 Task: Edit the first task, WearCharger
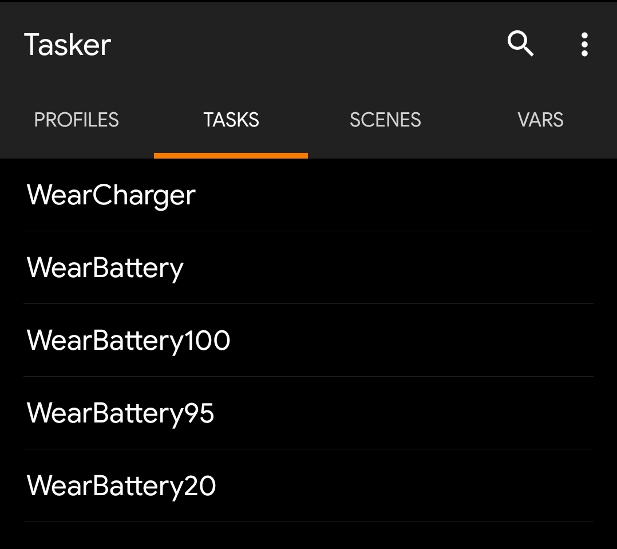(111, 195)
